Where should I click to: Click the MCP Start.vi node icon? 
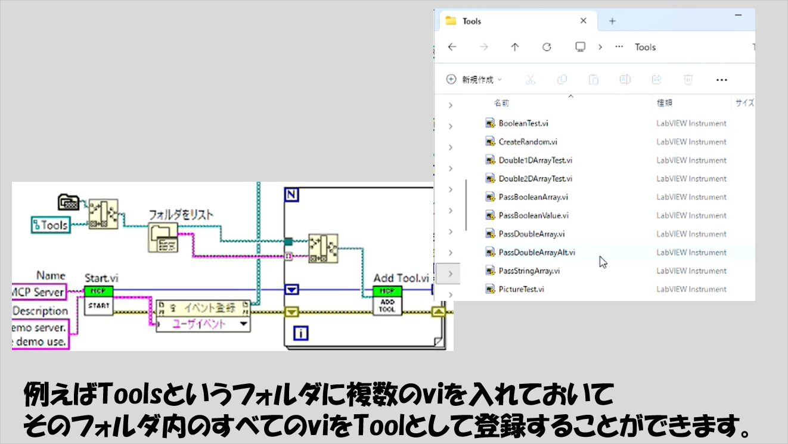[x=98, y=300]
